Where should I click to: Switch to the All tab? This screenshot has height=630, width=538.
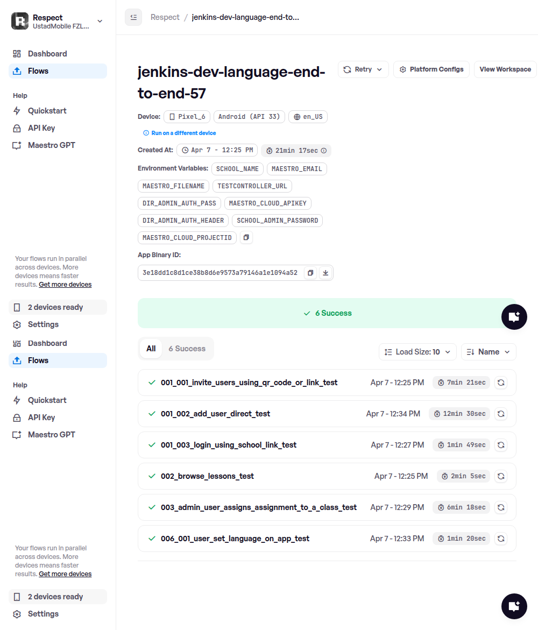click(151, 349)
